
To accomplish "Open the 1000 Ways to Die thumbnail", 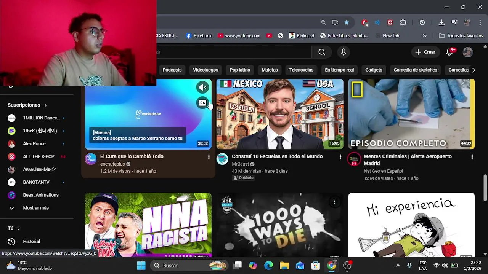I will 280,225.
